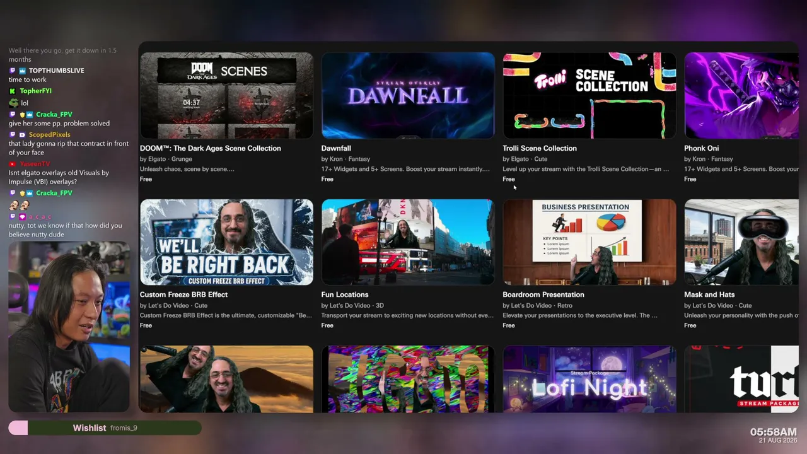Click the "DOOM™: The Dark Ages Scene Collection" title

[x=211, y=148]
